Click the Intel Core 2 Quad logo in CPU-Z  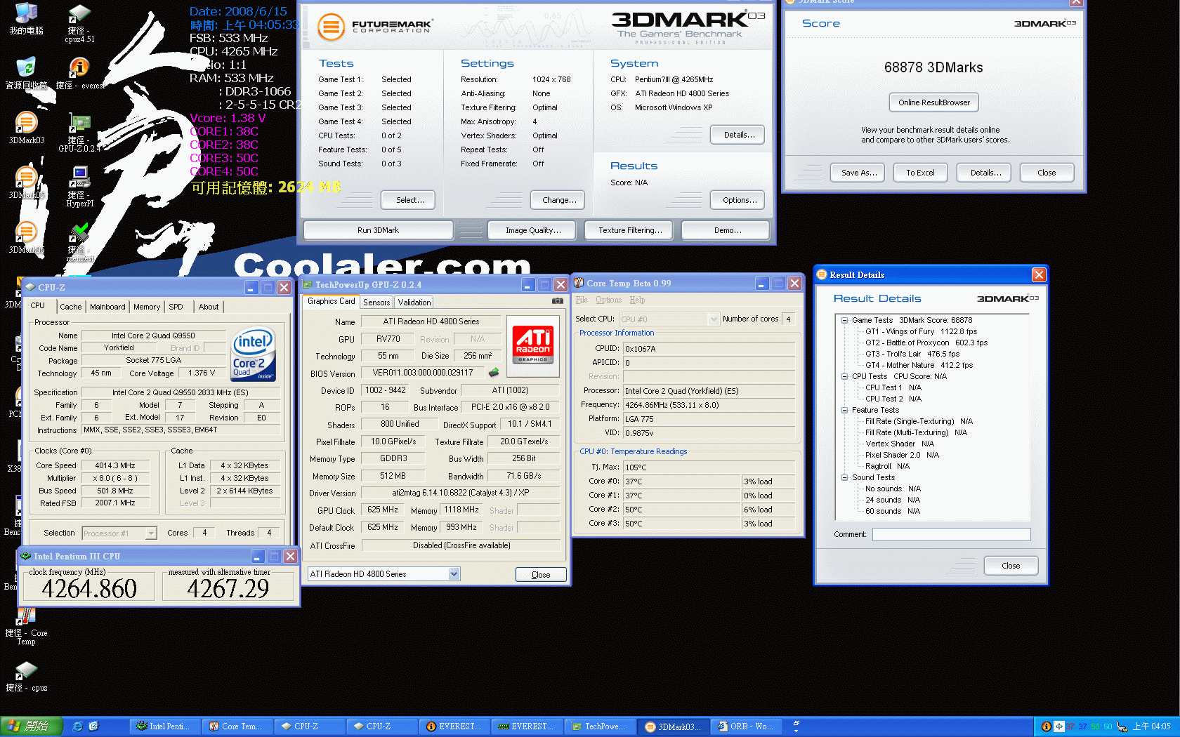point(254,354)
